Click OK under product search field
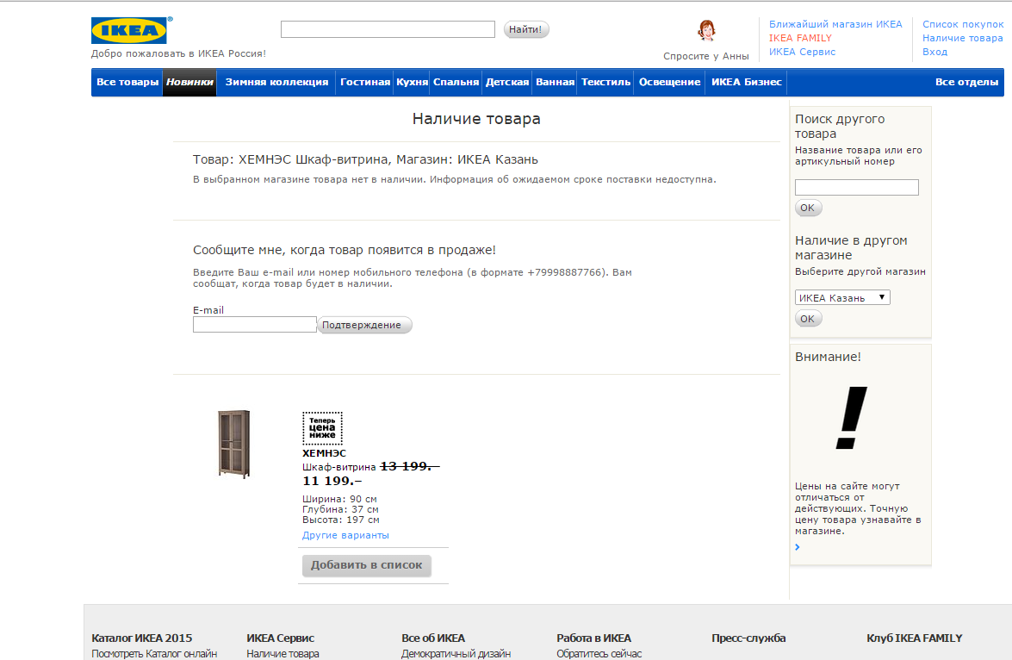The height and width of the screenshot is (660, 1012). (807, 208)
